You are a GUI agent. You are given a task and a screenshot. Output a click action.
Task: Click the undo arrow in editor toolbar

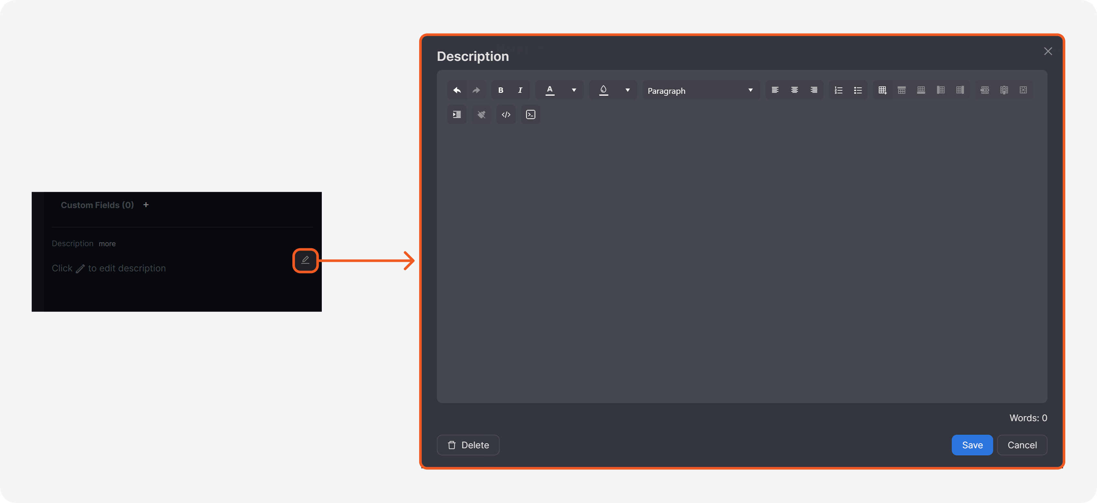pyautogui.click(x=457, y=90)
